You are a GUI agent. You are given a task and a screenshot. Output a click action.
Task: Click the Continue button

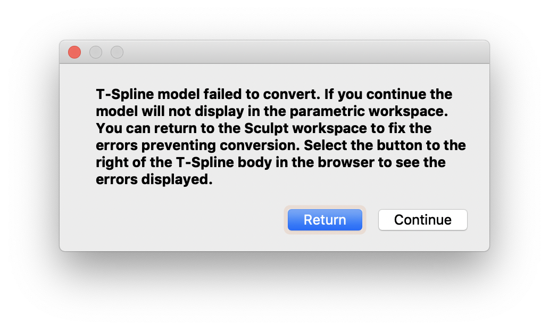click(422, 220)
